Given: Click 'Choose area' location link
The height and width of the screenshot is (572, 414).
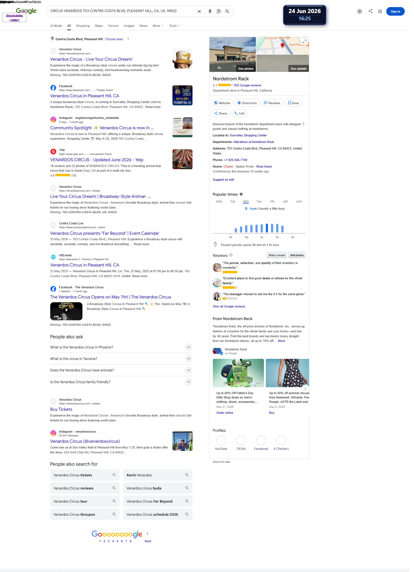Looking at the screenshot, I should (114, 39).
